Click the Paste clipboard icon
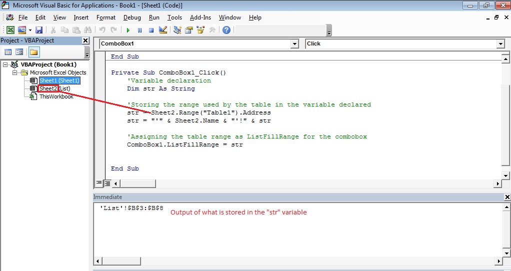Screen dimensions: 511x271 pos(76,30)
